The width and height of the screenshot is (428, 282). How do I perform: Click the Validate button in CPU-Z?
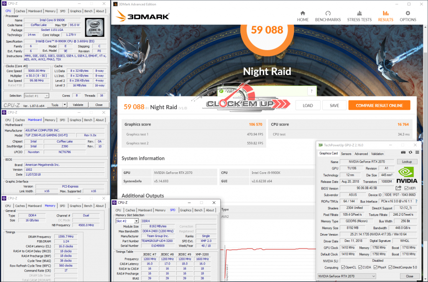click(78, 105)
